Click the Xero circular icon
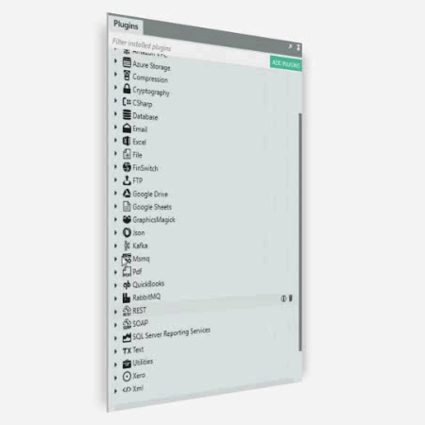Viewport: 425px width, 425px height. (127, 376)
